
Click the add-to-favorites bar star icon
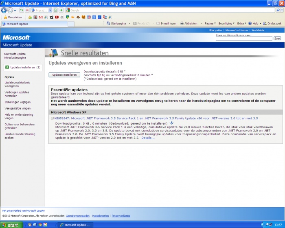coord(30,17)
